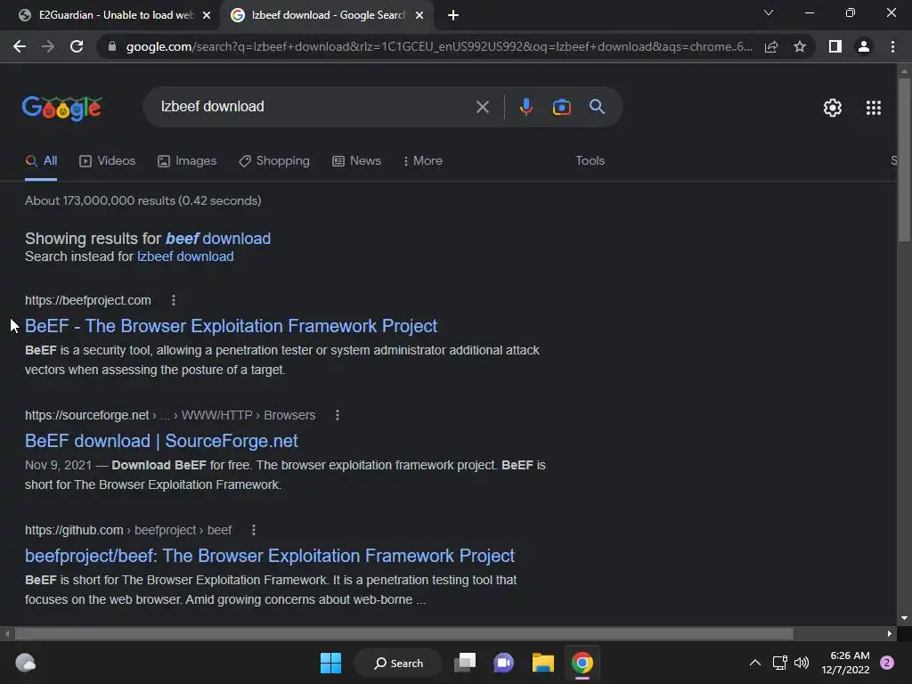Search by image using the camera icon
Image resolution: width=912 pixels, height=684 pixels.
(x=562, y=107)
